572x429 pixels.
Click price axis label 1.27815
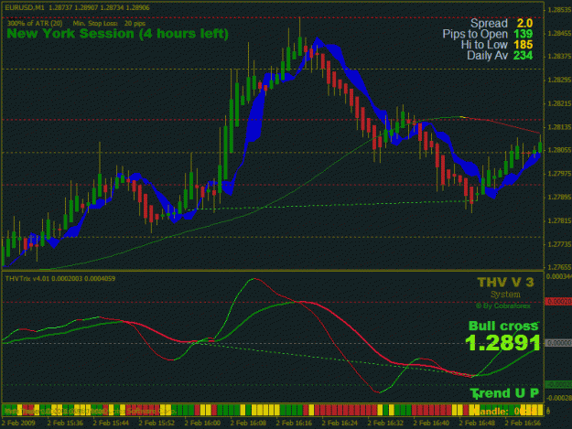tap(559, 220)
